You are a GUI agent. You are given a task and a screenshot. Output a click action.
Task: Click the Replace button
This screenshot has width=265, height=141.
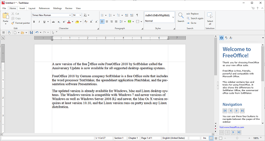[x=192, y=14]
